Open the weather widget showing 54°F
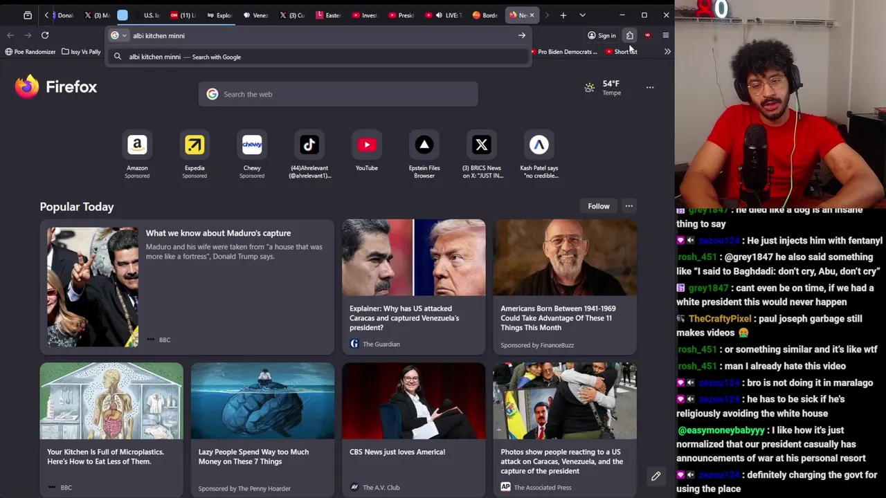This screenshot has width=886, height=498. [x=603, y=87]
